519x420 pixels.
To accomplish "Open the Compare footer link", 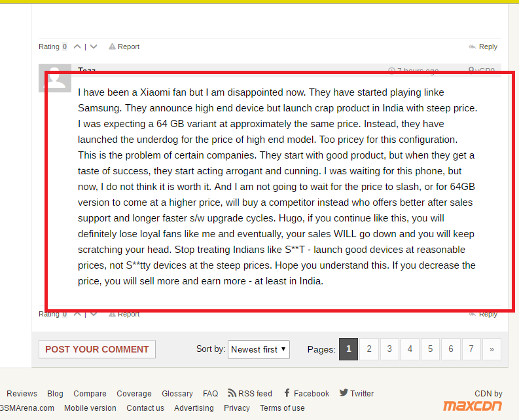I will (x=90, y=393).
